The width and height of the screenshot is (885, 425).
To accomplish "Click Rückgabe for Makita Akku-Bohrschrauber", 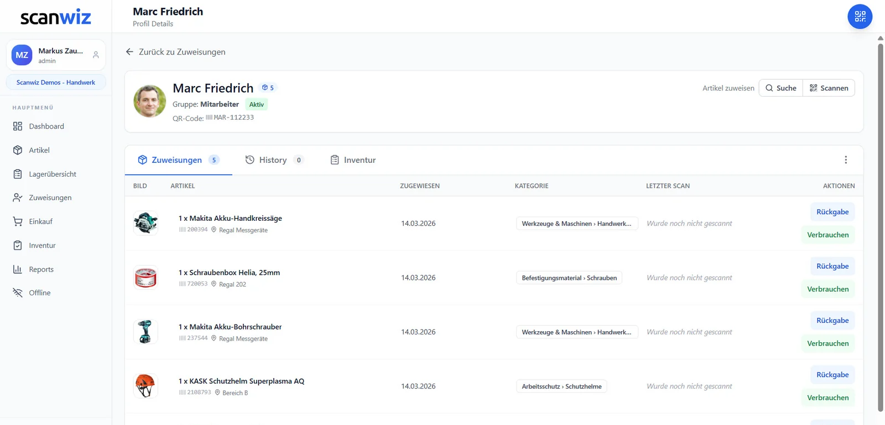I will click(832, 321).
